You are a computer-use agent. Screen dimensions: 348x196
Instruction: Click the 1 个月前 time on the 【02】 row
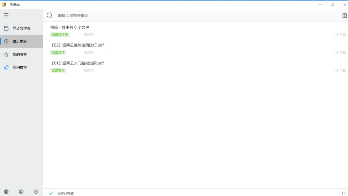pos(339,53)
